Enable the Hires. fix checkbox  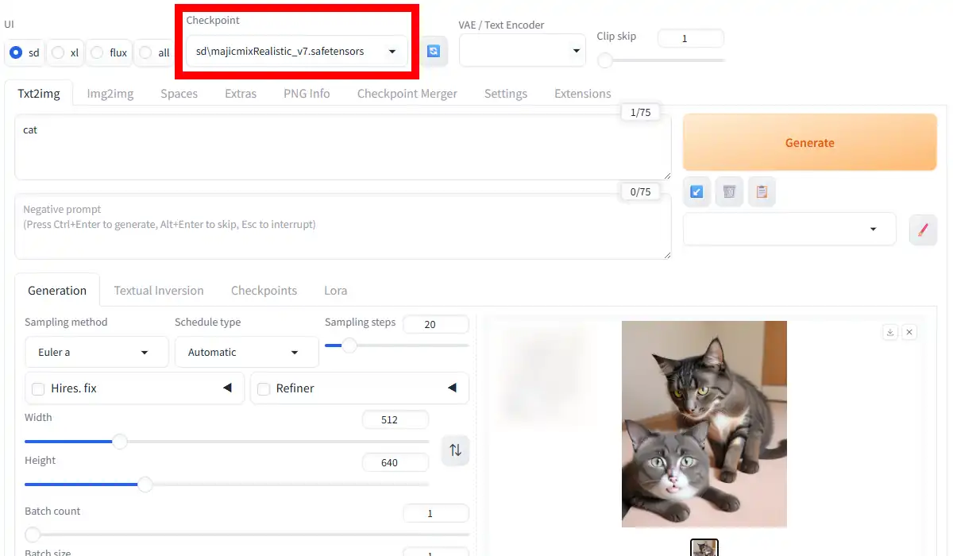37,389
